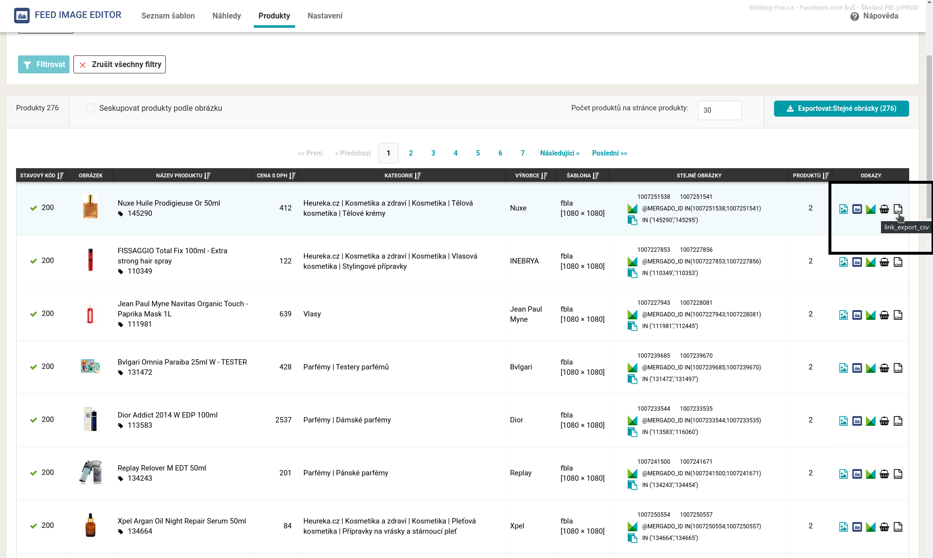The image size is (933, 558).
Task: Click Mergado link icon in Xpel row's Odkazy column
Action: coord(871,527)
